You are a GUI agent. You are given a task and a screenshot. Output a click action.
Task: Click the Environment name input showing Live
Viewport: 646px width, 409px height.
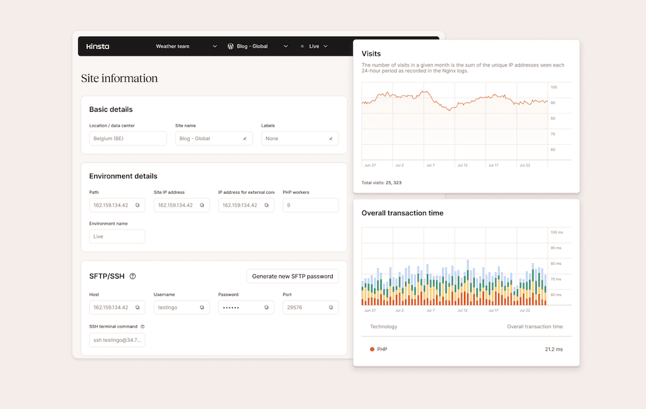tap(117, 236)
